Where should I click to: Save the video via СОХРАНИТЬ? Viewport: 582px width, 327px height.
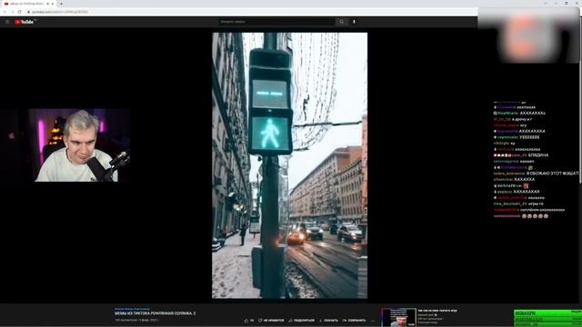coord(354,321)
